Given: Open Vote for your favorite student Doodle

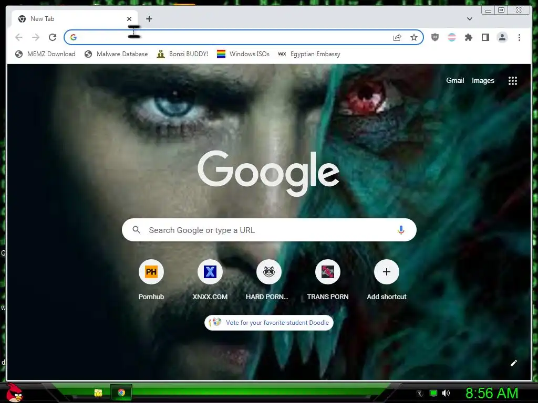Looking at the screenshot, I should (269, 323).
